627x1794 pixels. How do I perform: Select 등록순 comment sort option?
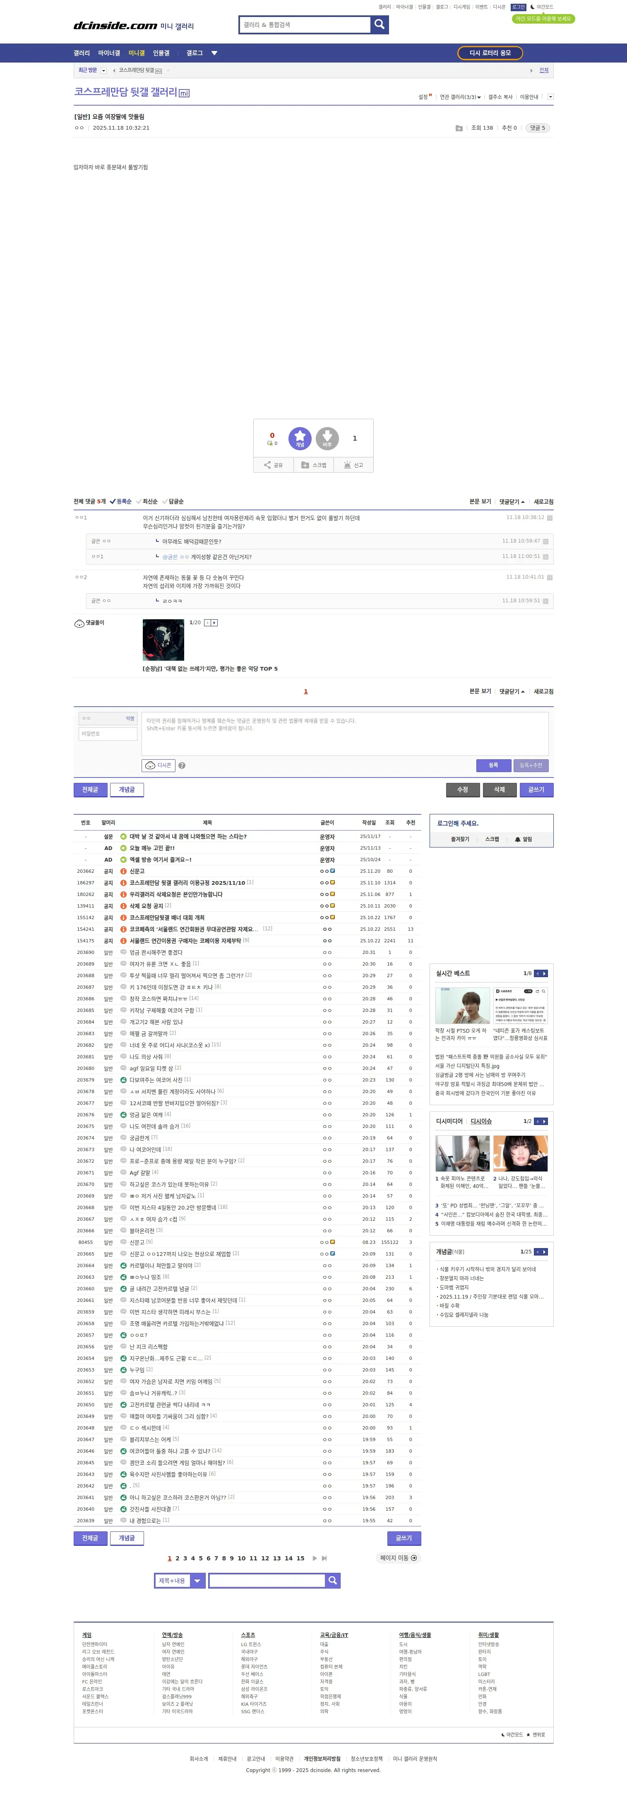pyautogui.click(x=121, y=502)
